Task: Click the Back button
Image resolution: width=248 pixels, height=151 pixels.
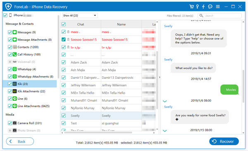Action: [x=20, y=141]
